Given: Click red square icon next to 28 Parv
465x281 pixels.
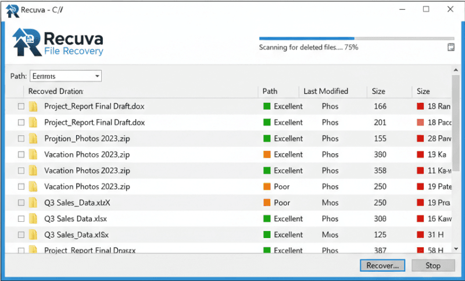Looking at the screenshot, I should pos(420,139).
